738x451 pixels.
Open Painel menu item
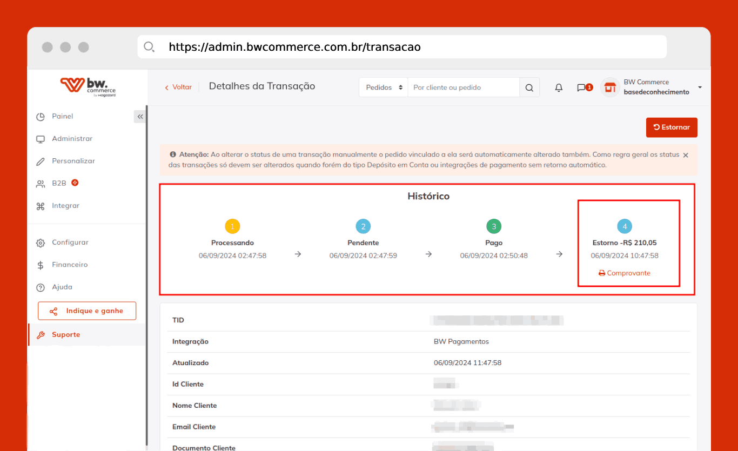[x=63, y=117]
